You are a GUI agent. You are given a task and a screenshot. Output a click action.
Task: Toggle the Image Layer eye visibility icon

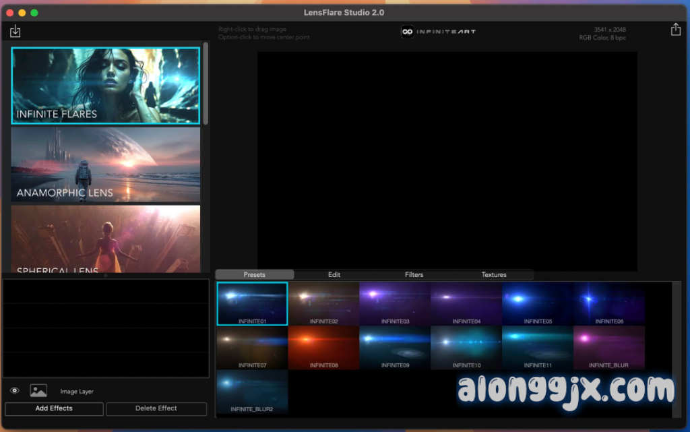[15, 391]
